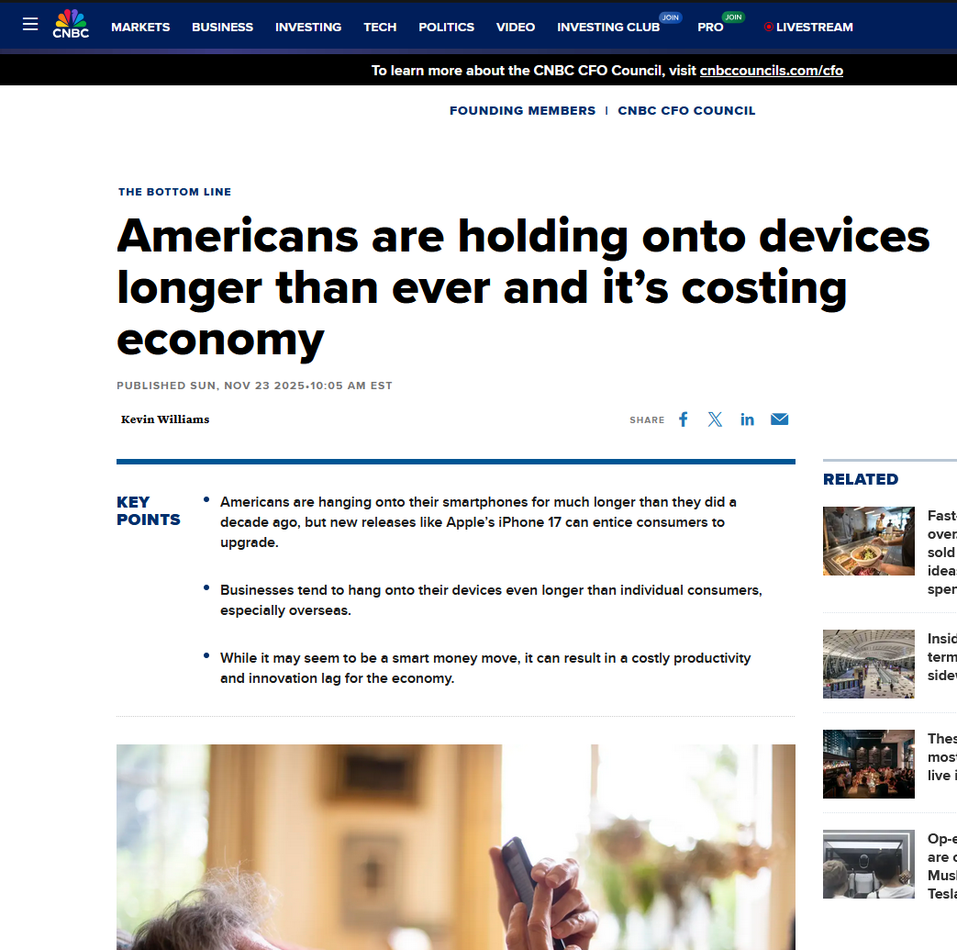Open the hamburger navigation menu

(30, 25)
